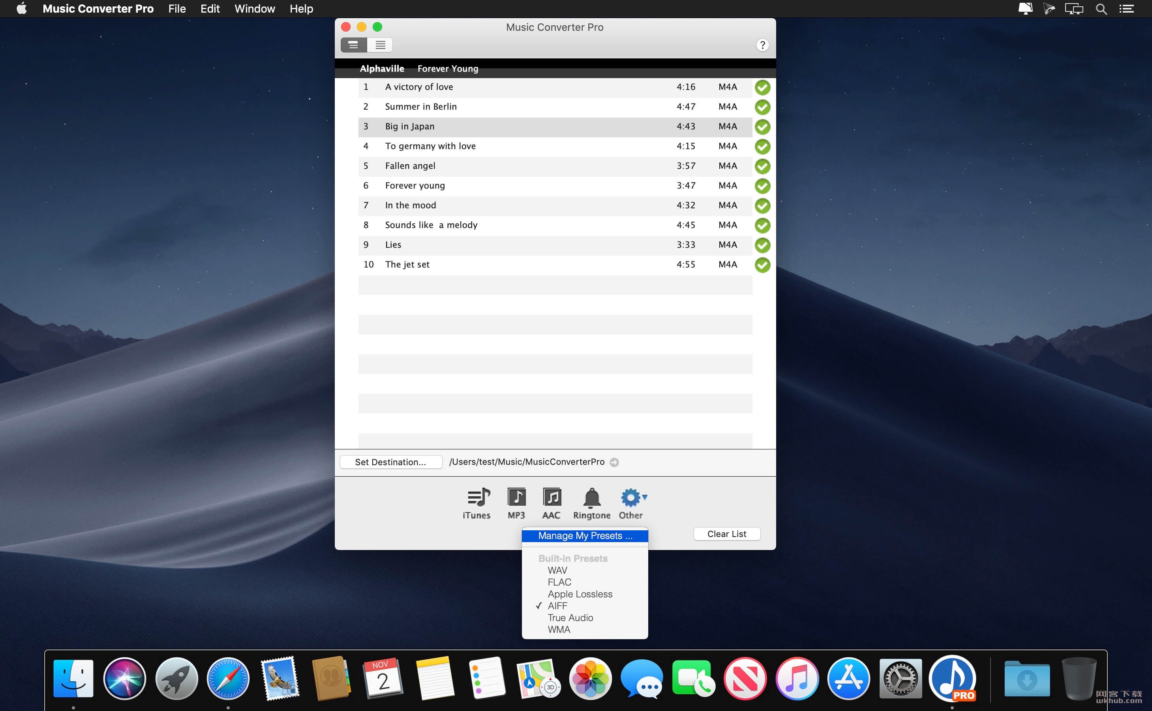Screen dimensions: 1152x711
Task: Click green checkmark for Sounds like a melody
Action: pyautogui.click(x=762, y=226)
